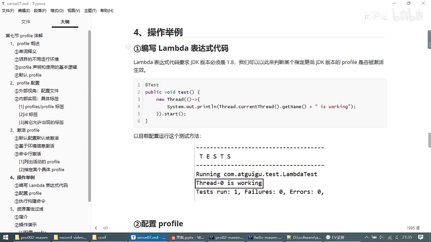This screenshot has height=242, width=431.
Task: Open the pro002-maven folder in taskbar
Action: (x=32, y=237)
